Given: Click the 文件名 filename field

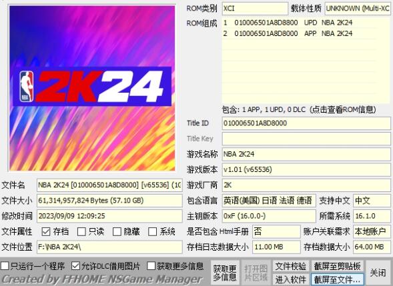Looking at the screenshot, I should (109, 185).
